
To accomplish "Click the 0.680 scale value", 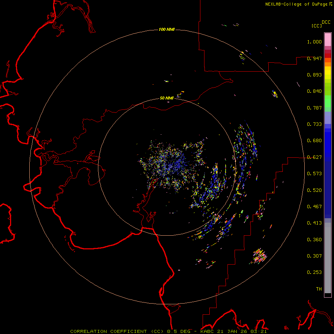I will tap(314, 141).
